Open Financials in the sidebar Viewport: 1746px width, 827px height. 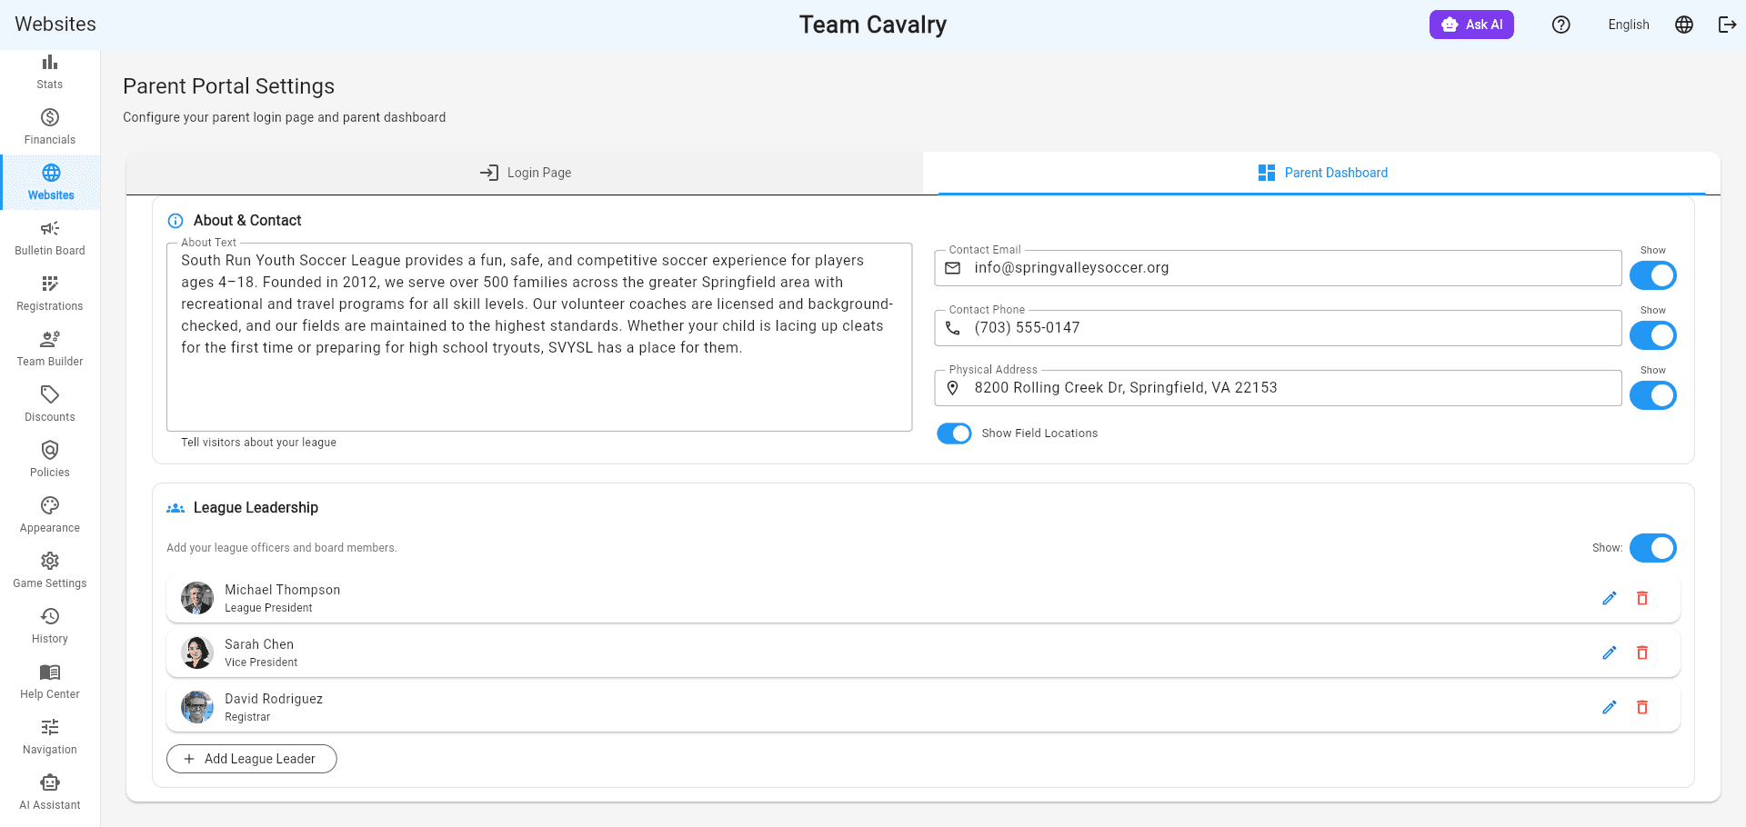50,127
